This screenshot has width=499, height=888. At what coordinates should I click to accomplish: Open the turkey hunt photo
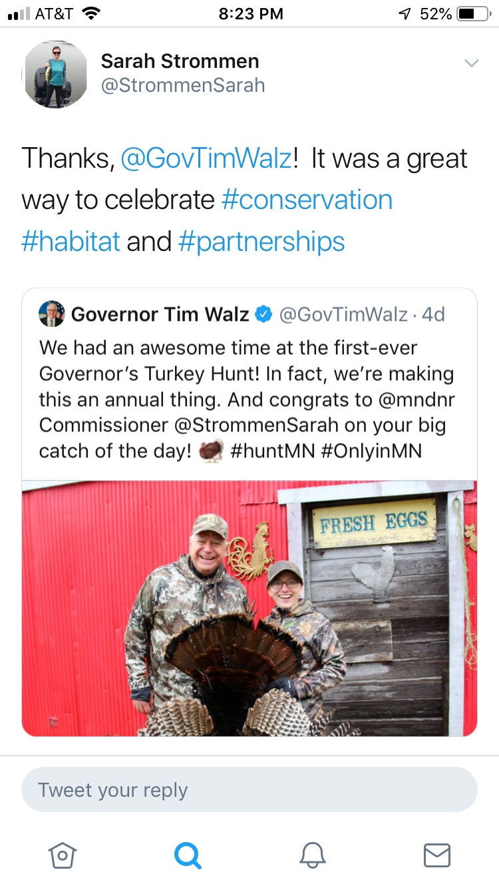pyautogui.click(x=249, y=608)
